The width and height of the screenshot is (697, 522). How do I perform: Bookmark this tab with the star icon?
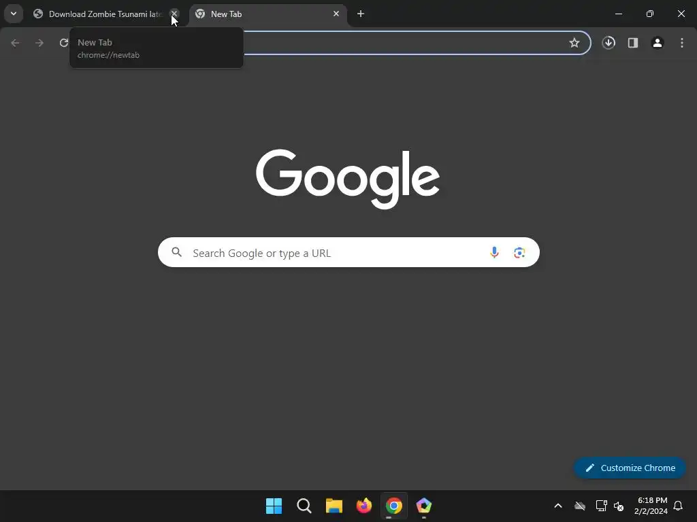(574, 43)
